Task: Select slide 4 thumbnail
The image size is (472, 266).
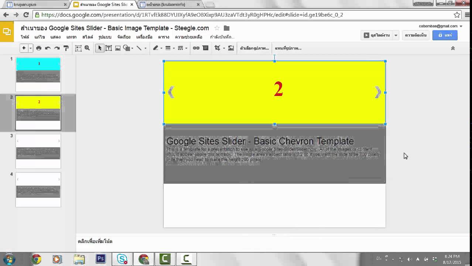Action: click(x=38, y=190)
